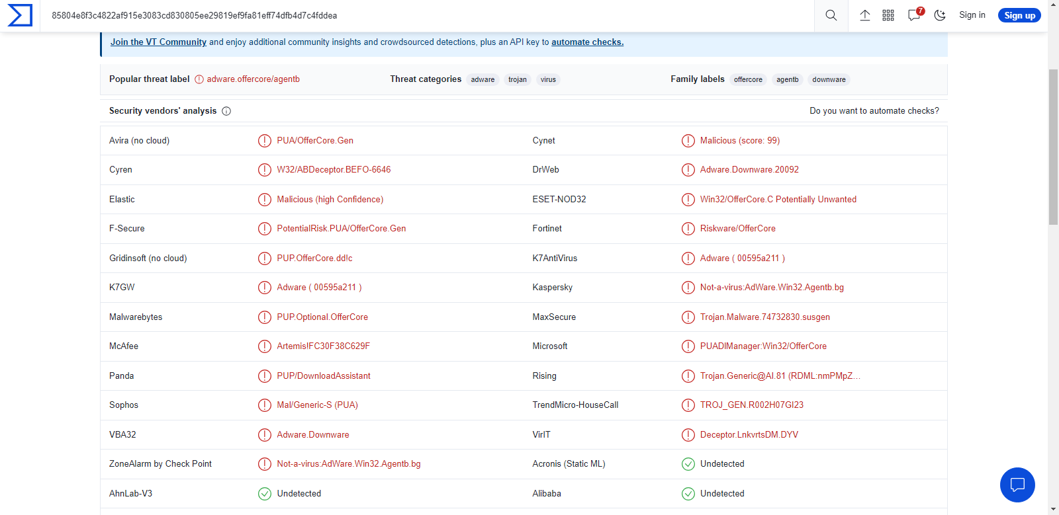Click the Sign up button

[1019, 15]
